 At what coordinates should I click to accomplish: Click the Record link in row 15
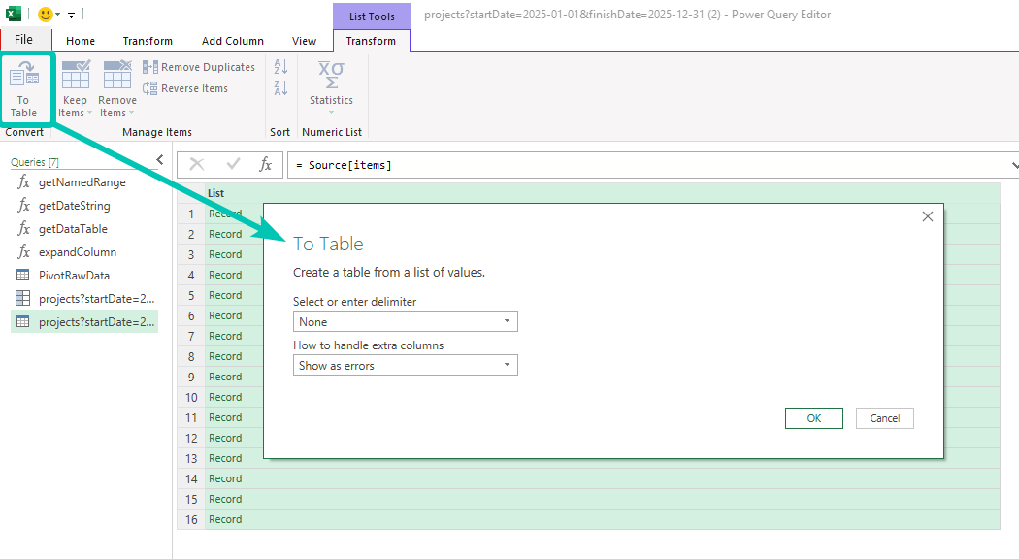pyautogui.click(x=225, y=499)
